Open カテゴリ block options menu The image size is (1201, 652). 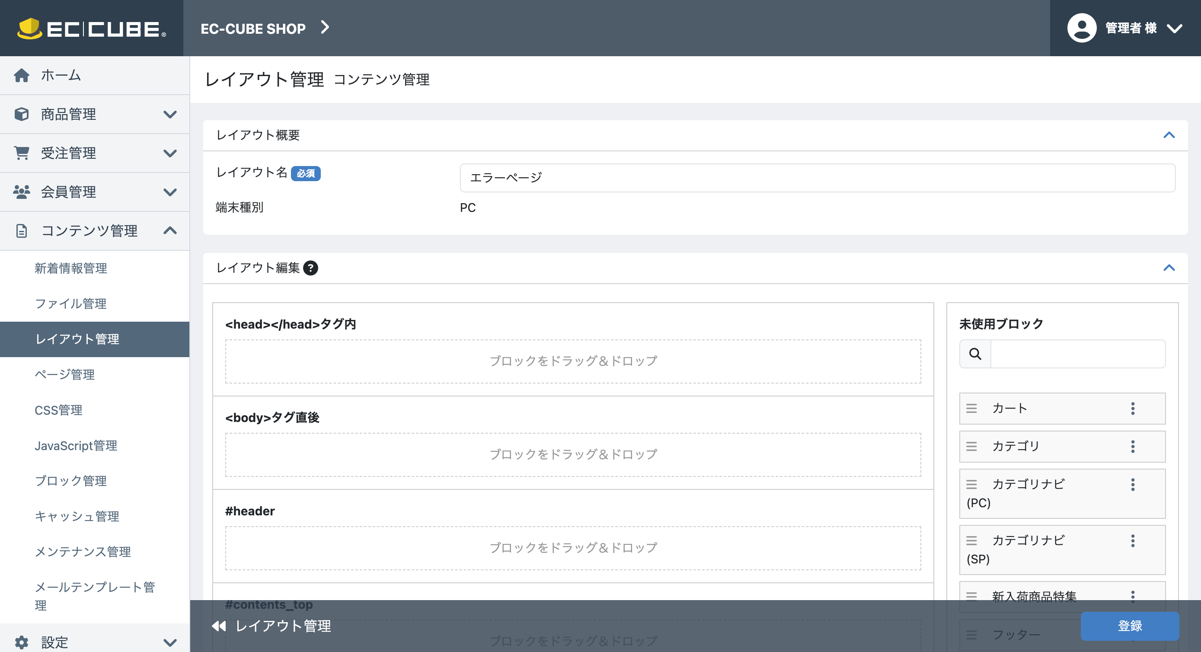pos(1133,446)
